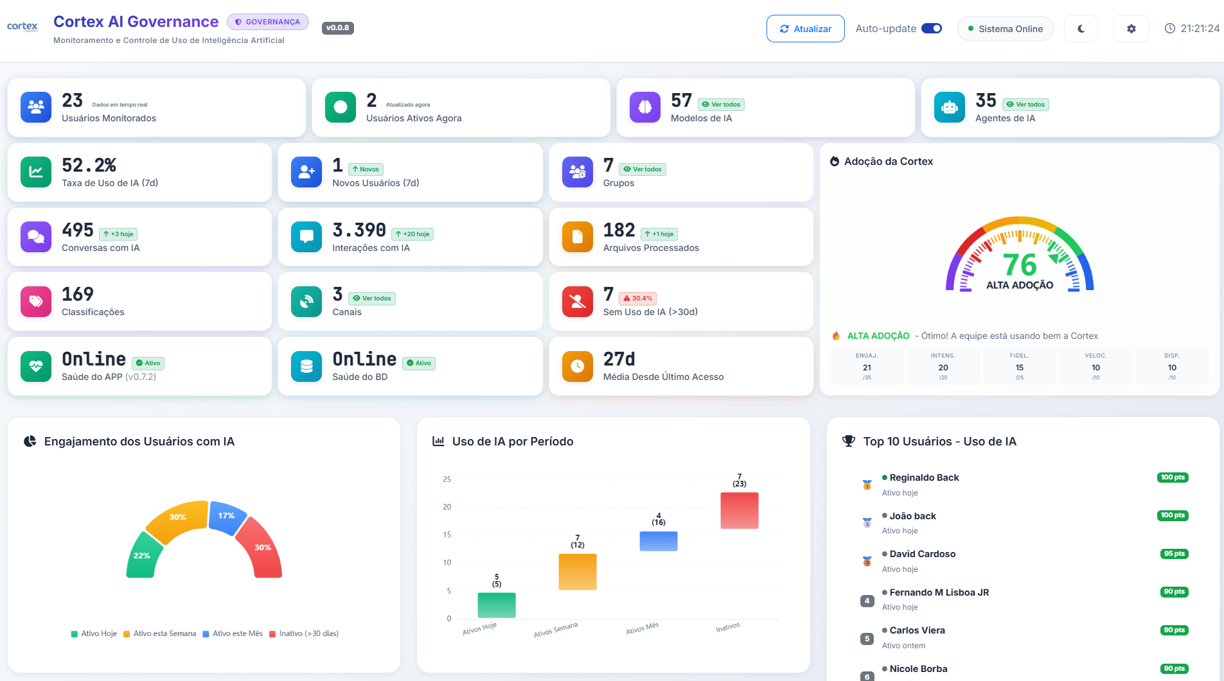Open Ver todos for Grupos
The height and width of the screenshot is (681, 1224).
(x=642, y=169)
